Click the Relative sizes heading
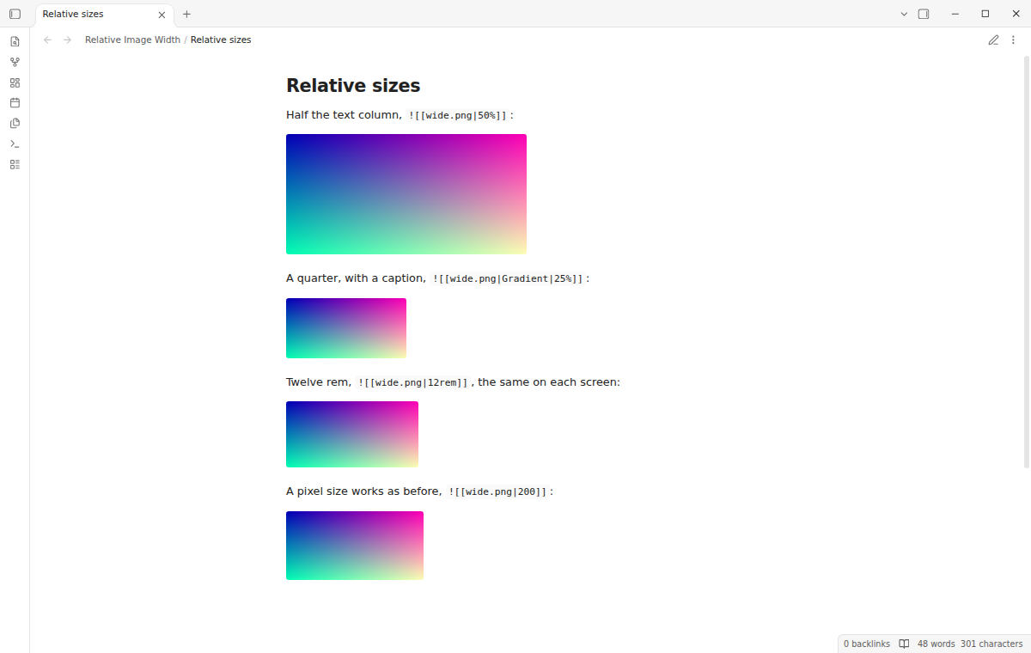The width and height of the screenshot is (1031, 653). click(x=353, y=86)
